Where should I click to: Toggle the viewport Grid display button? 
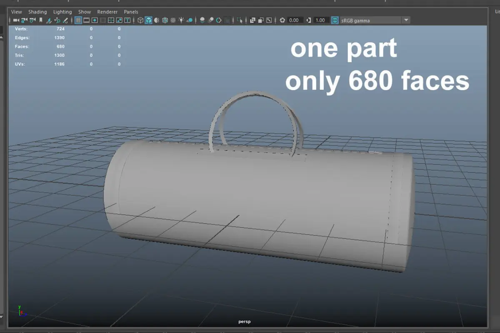78,20
